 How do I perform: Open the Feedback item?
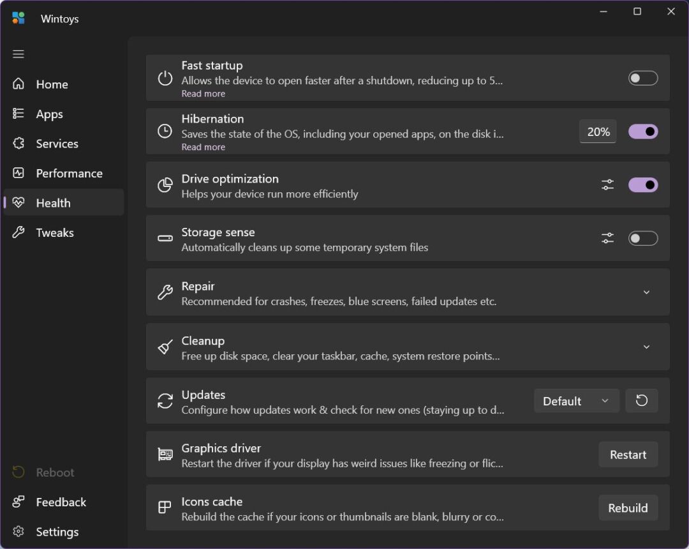click(64, 502)
